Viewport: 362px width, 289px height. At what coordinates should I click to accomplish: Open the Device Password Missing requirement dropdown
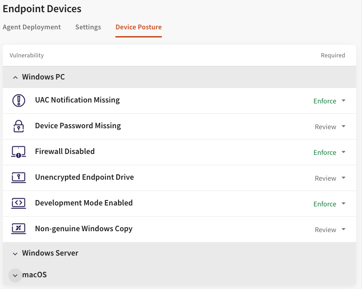330,127
